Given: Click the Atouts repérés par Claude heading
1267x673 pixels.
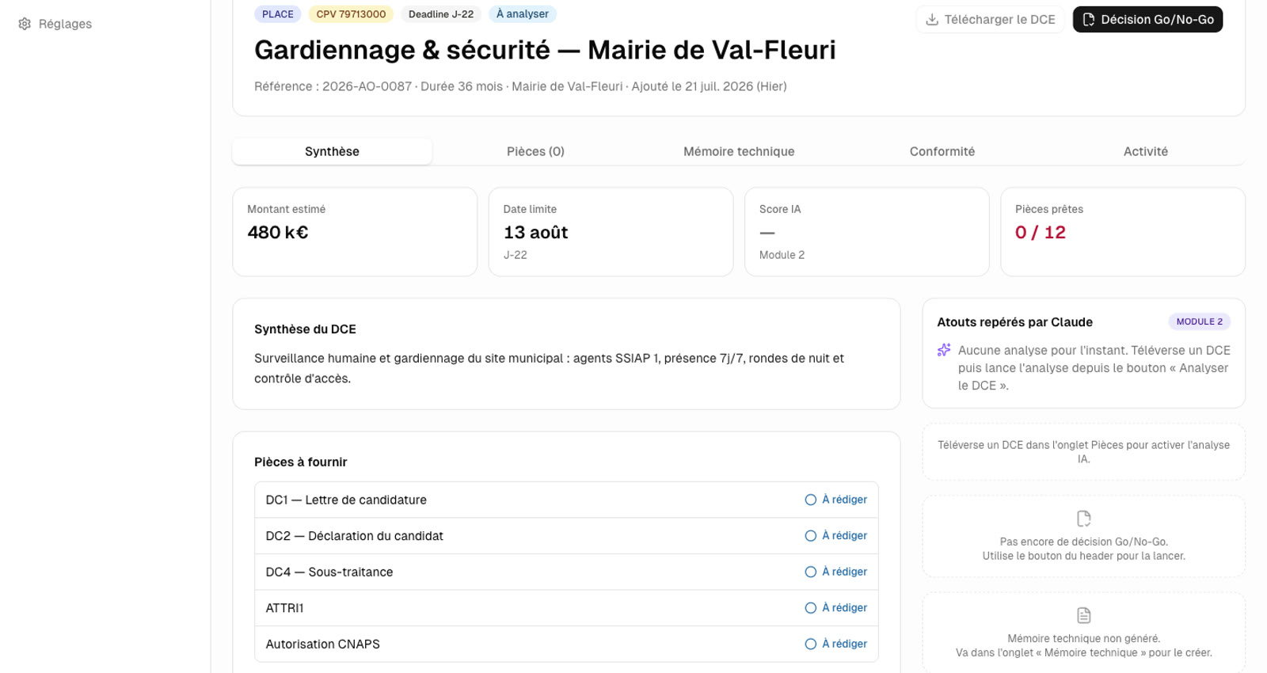Looking at the screenshot, I should pos(1014,322).
